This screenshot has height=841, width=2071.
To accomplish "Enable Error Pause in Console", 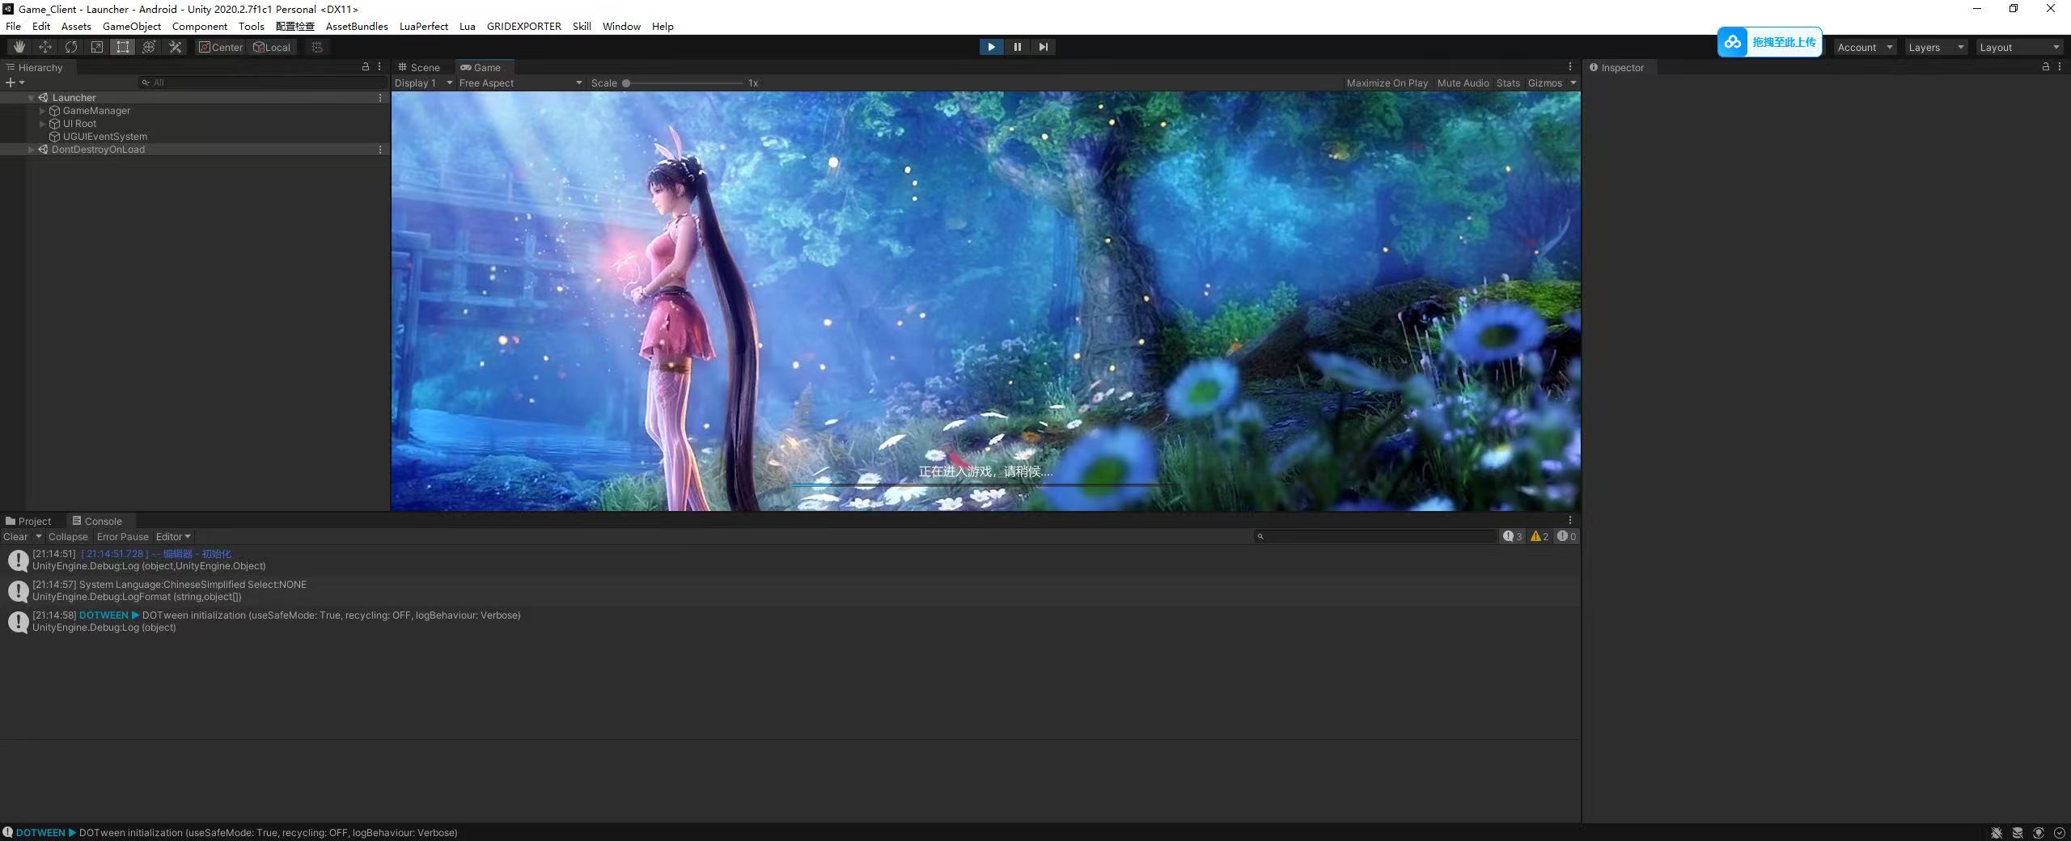I will (122, 537).
